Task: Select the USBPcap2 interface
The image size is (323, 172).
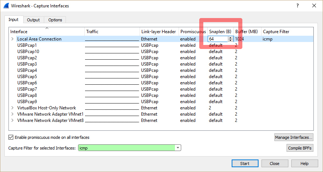Action: (27, 58)
